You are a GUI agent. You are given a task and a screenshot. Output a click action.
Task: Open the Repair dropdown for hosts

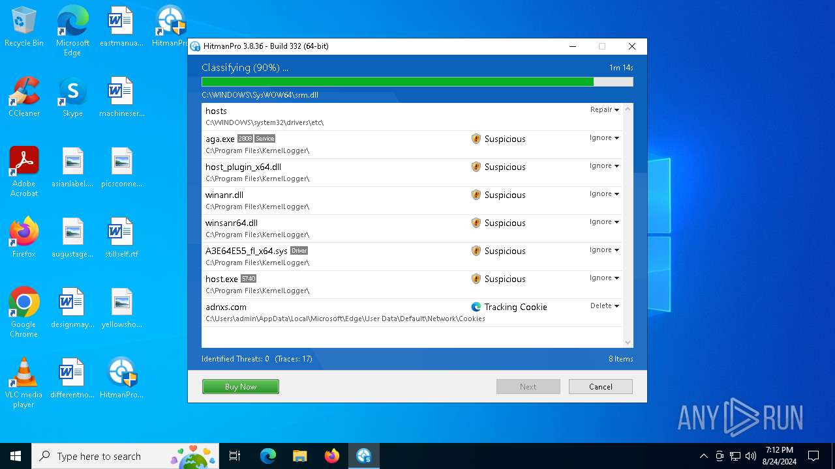click(x=605, y=110)
